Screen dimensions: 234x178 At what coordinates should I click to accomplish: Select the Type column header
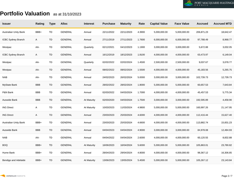tap(52, 24)
